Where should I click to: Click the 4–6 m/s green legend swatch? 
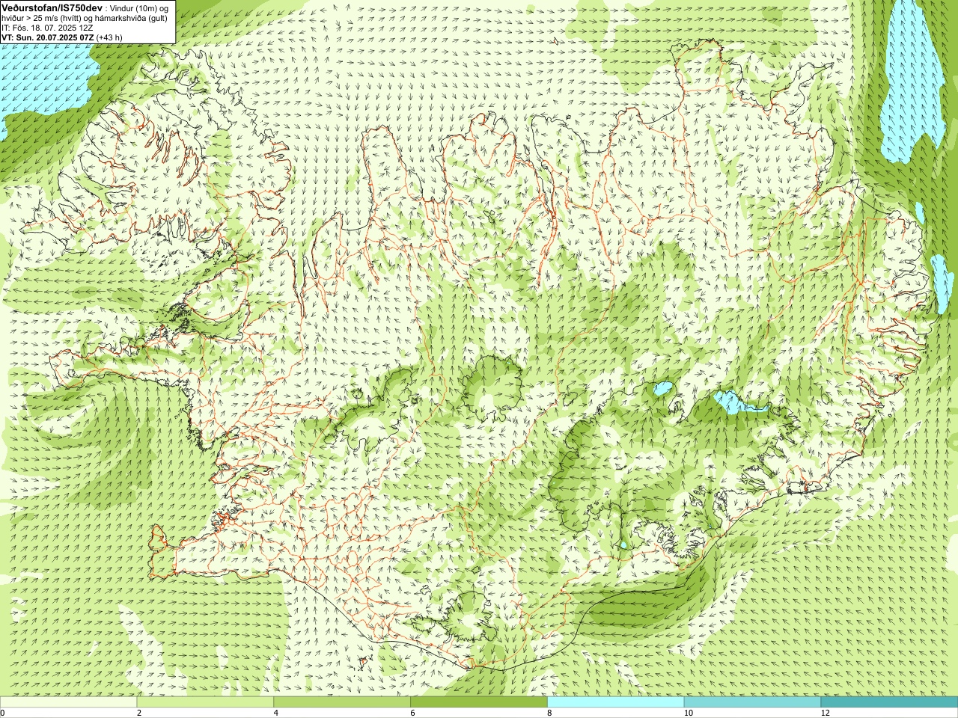point(342,702)
